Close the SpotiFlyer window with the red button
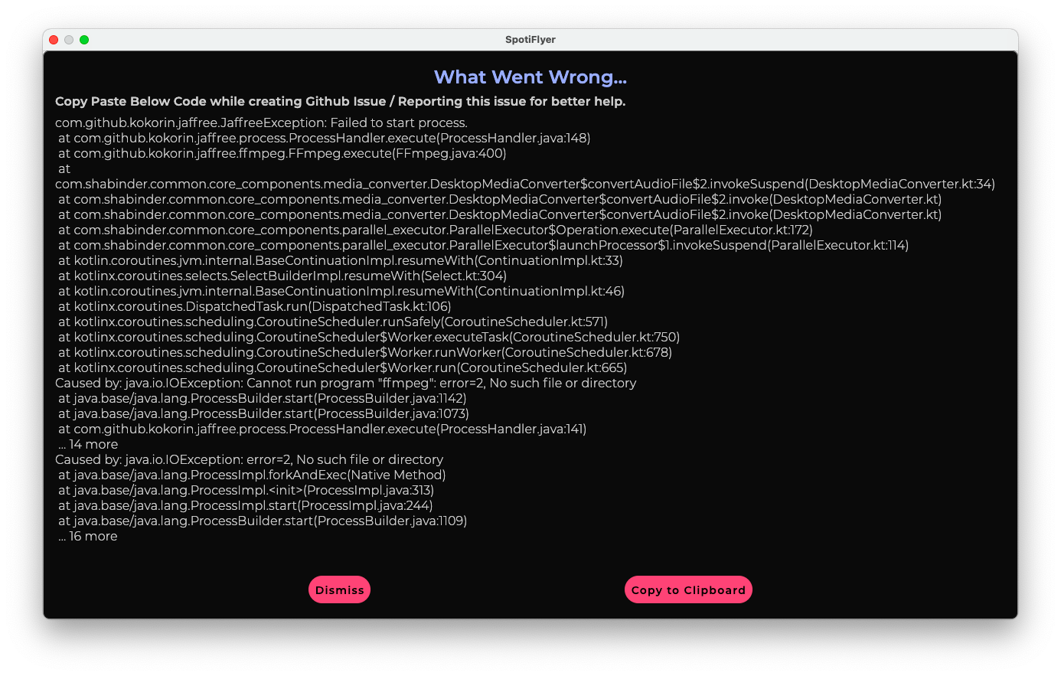Image resolution: width=1061 pixels, height=676 pixels. 54,40
